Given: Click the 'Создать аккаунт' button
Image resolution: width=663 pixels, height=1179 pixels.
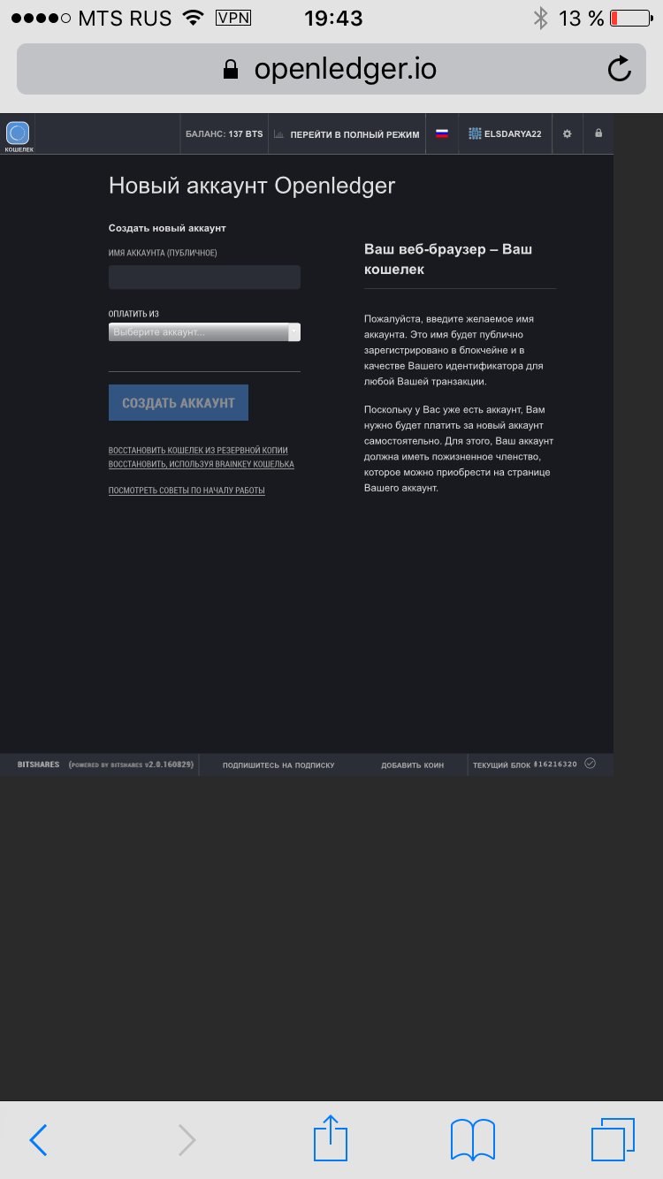Looking at the screenshot, I should (179, 402).
